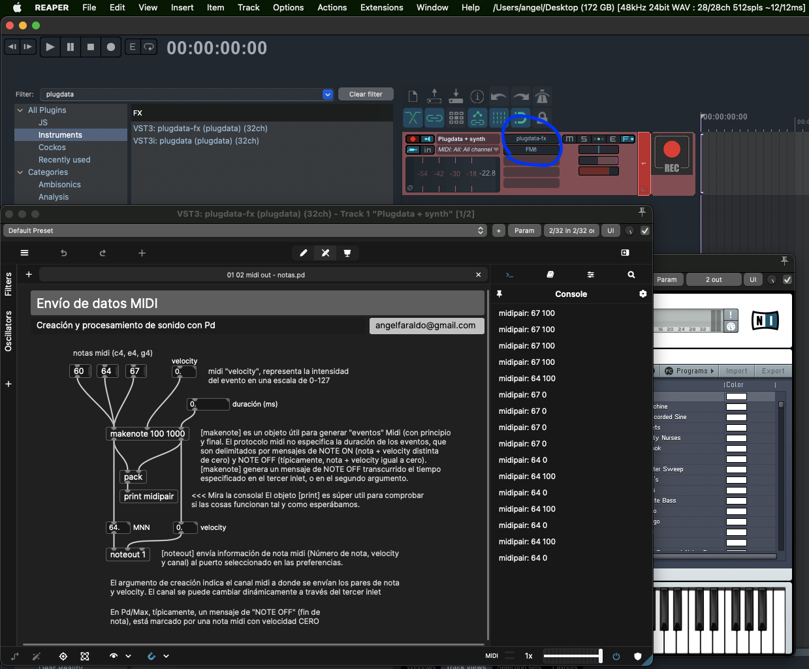Screen dimensions: 809x669
Task: Select Recently used in plugin tree
Action: (64, 160)
